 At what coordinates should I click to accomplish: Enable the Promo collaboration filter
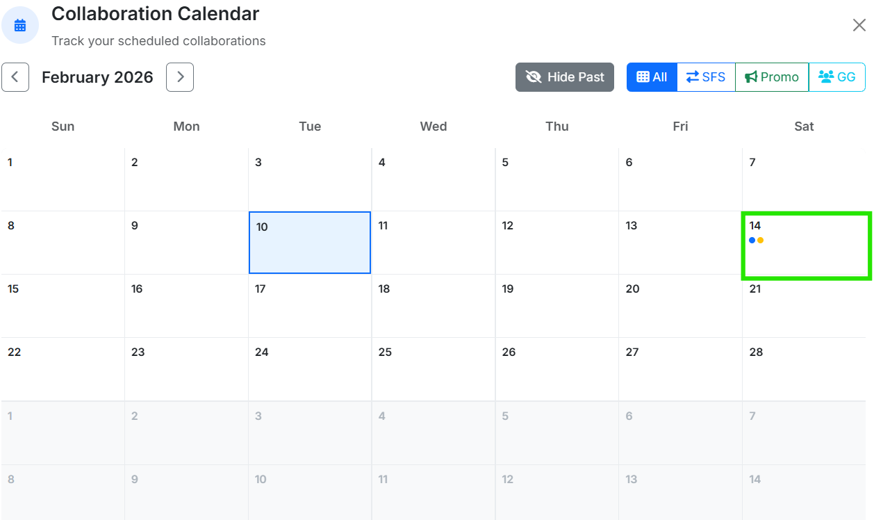click(x=771, y=76)
